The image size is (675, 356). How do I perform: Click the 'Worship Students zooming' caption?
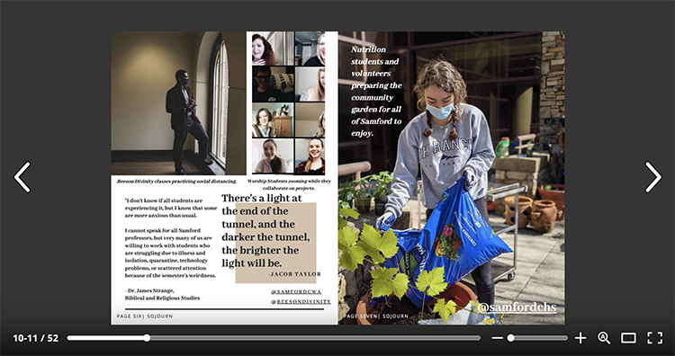(x=289, y=184)
